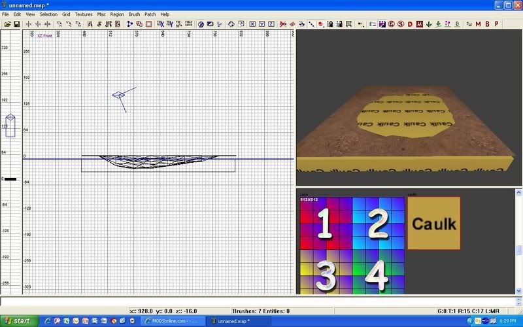Open the Grid menu
Image resolution: width=523 pixels, height=327 pixels.
point(66,14)
